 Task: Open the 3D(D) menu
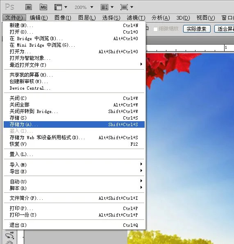(x=183, y=18)
